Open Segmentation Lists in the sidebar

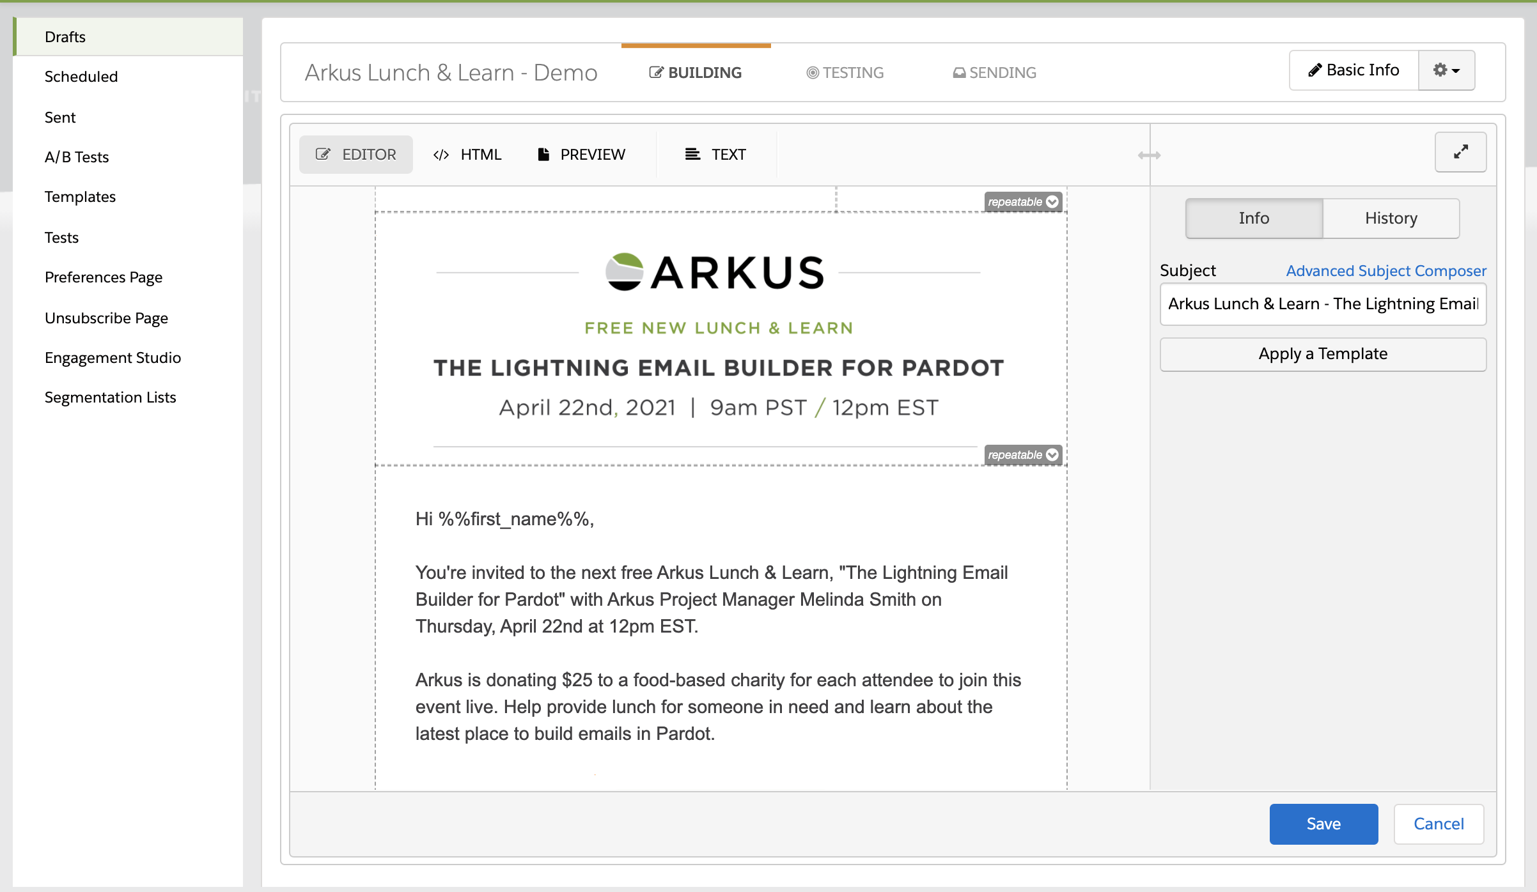[x=128, y=397]
